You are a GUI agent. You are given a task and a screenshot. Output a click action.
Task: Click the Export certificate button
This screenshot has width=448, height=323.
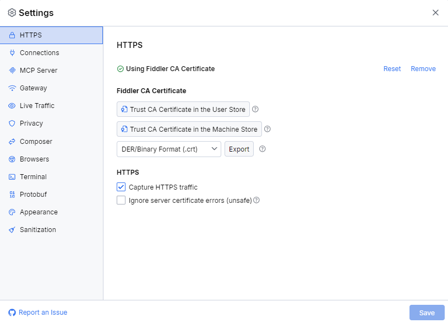pyautogui.click(x=239, y=149)
